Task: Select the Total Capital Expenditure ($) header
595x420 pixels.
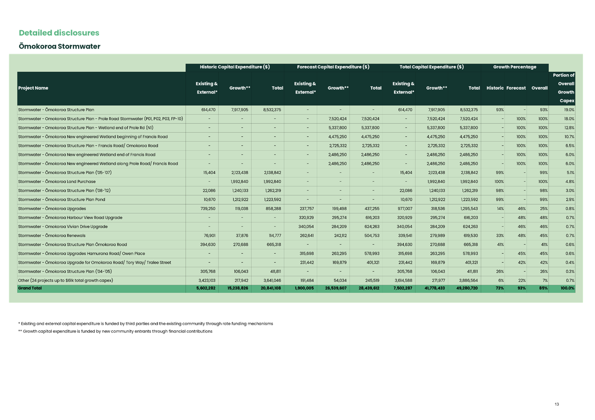Action: click(431, 67)
